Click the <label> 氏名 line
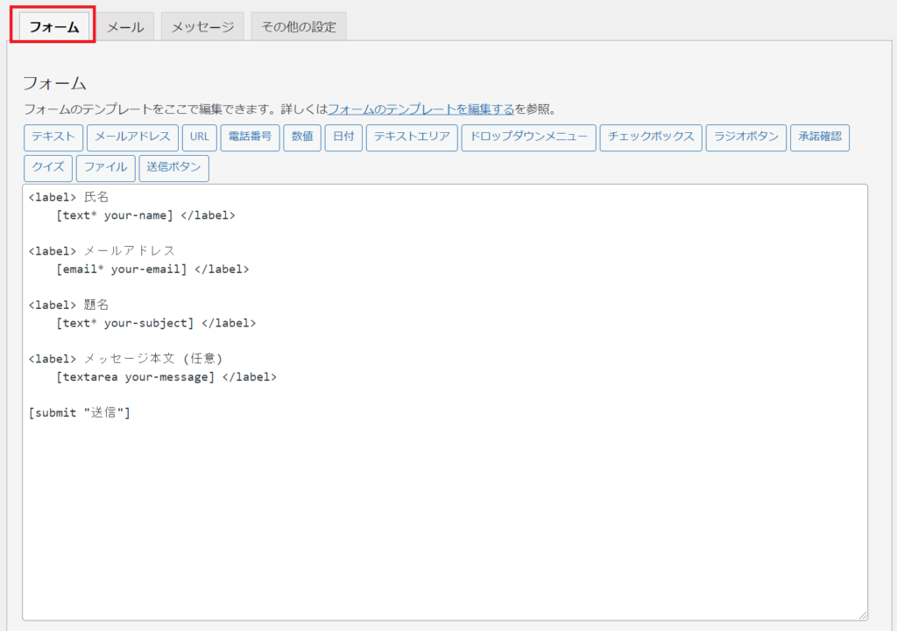The width and height of the screenshot is (897, 631). click(x=68, y=197)
